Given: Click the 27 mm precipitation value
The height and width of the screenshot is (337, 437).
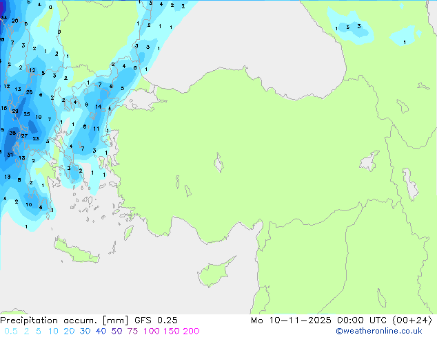Looking at the screenshot, I should (x=24, y=136).
